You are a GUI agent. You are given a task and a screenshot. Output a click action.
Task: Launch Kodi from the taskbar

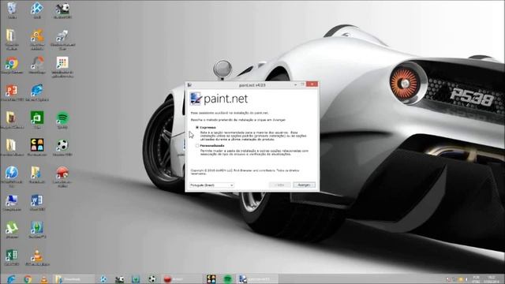(x=103, y=278)
